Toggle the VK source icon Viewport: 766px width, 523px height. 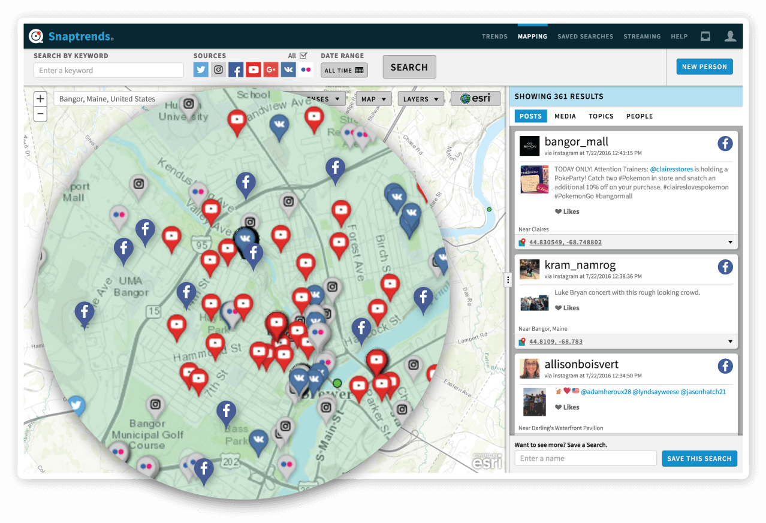click(288, 70)
